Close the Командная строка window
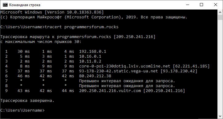 [x=216, y=5]
